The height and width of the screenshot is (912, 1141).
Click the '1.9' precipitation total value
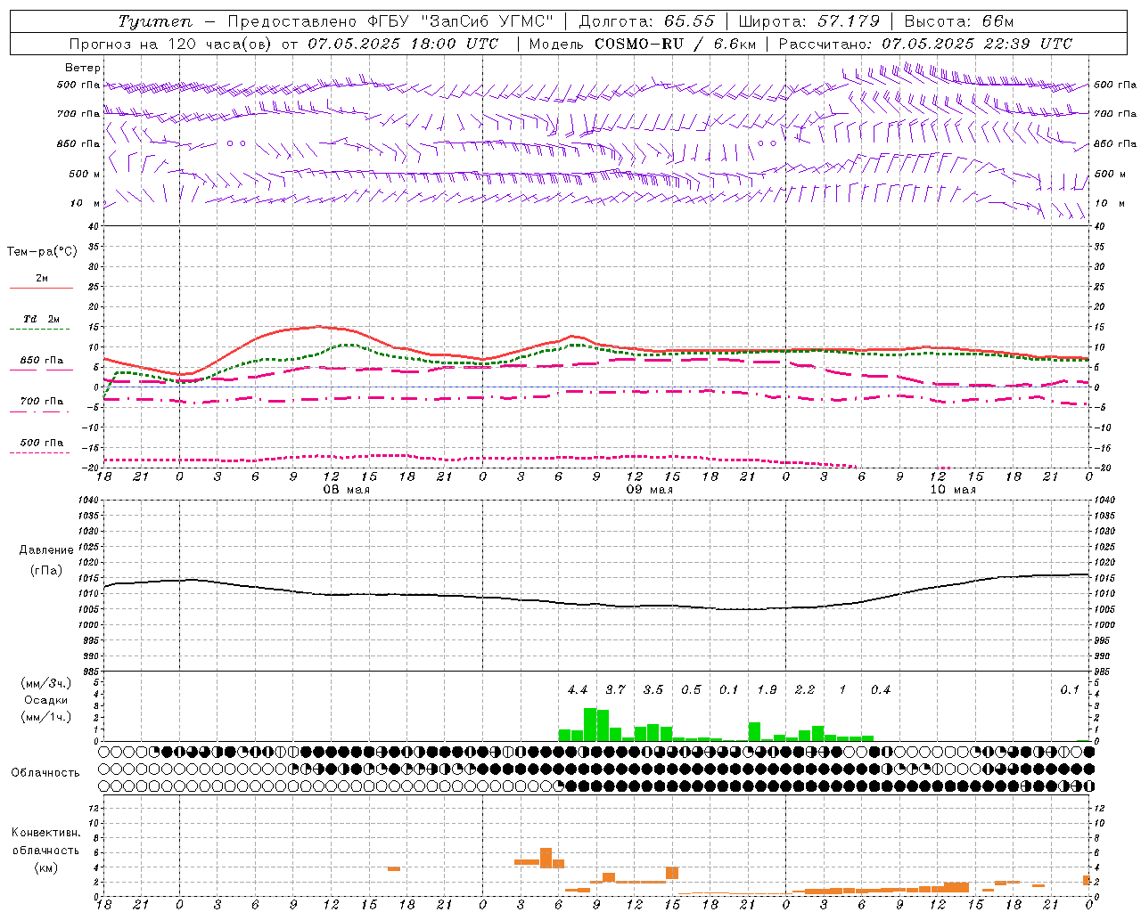[767, 690]
